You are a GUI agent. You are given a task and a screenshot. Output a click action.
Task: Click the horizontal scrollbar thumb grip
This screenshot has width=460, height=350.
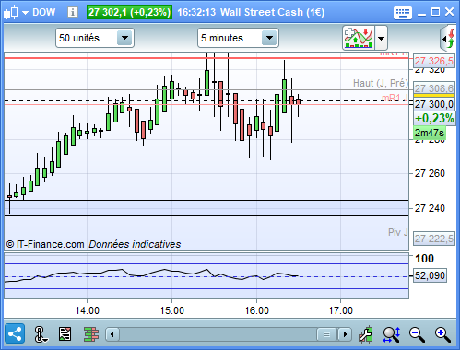(326, 334)
